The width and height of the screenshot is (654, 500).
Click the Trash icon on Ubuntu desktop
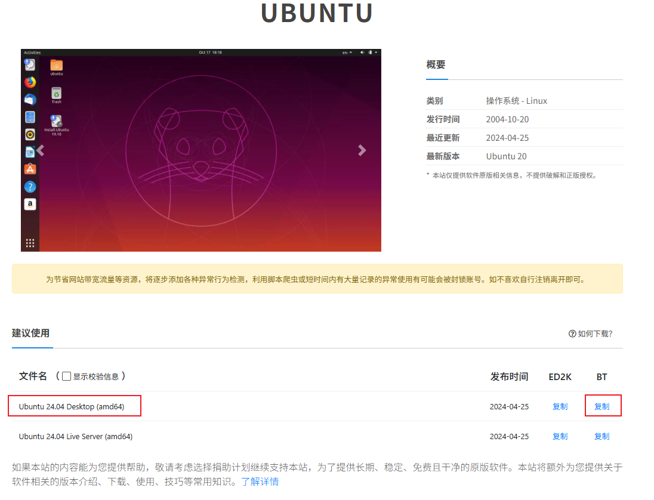tap(56, 95)
